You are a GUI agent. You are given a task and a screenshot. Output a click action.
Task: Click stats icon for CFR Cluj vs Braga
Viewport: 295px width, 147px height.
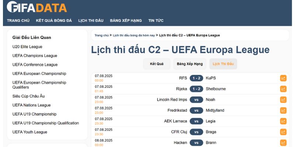[283, 132]
